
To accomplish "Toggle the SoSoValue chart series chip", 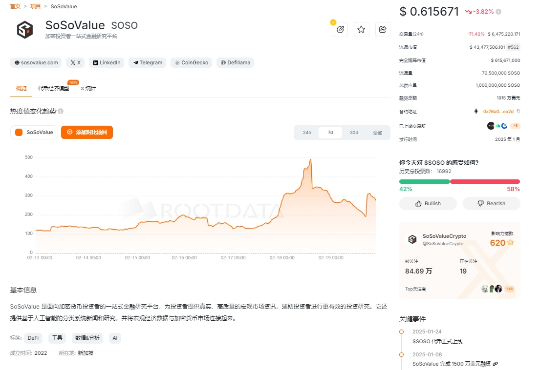I will [x=34, y=132].
